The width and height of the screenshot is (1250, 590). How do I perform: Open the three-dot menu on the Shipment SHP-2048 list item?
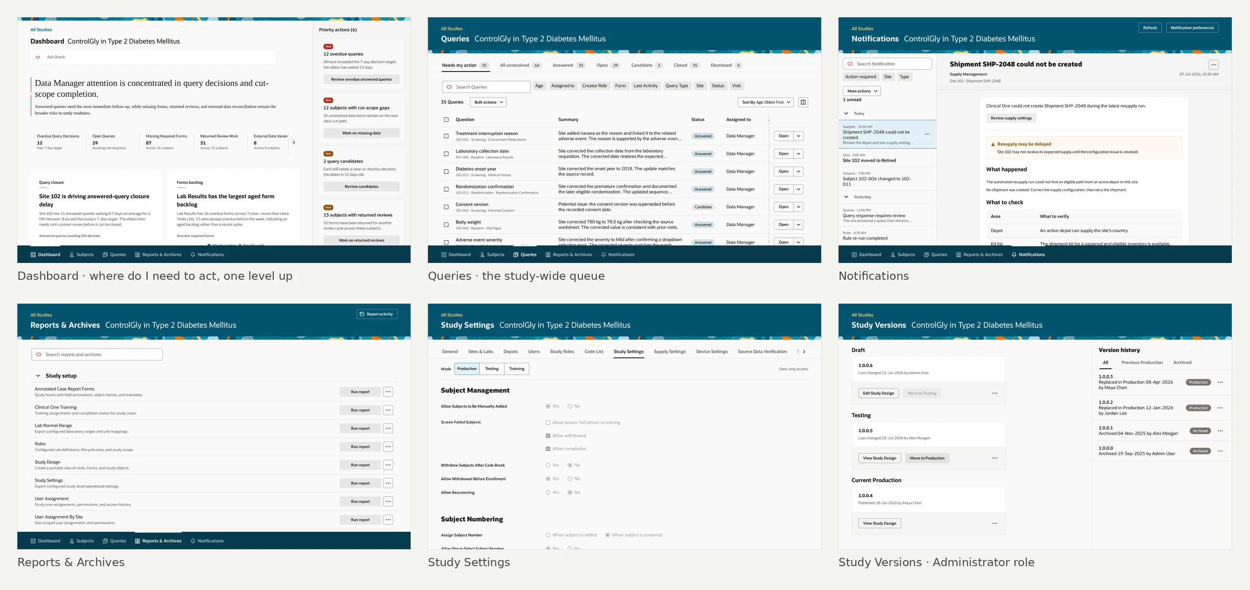click(928, 134)
